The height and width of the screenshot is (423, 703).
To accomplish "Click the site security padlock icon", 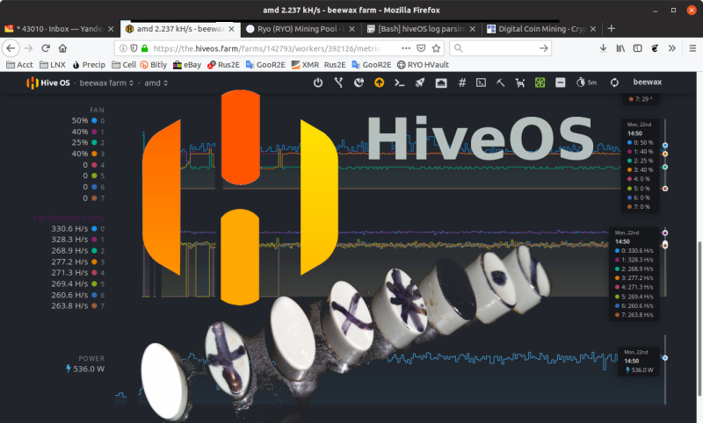I will tap(144, 48).
